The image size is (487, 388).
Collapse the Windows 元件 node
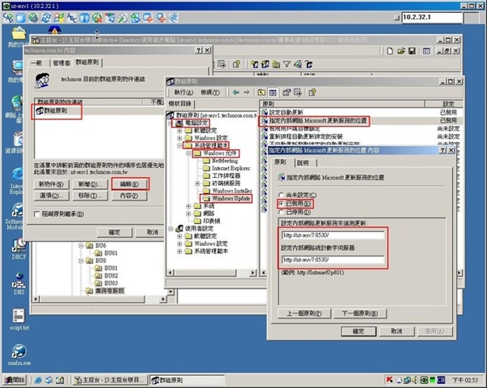point(188,153)
